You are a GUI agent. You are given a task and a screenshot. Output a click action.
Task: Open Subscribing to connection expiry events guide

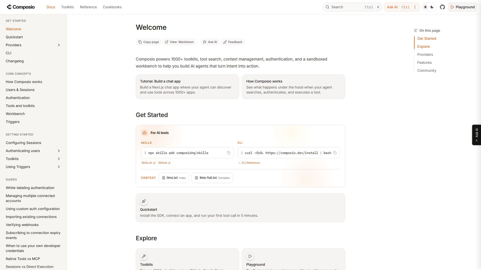point(33,235)
